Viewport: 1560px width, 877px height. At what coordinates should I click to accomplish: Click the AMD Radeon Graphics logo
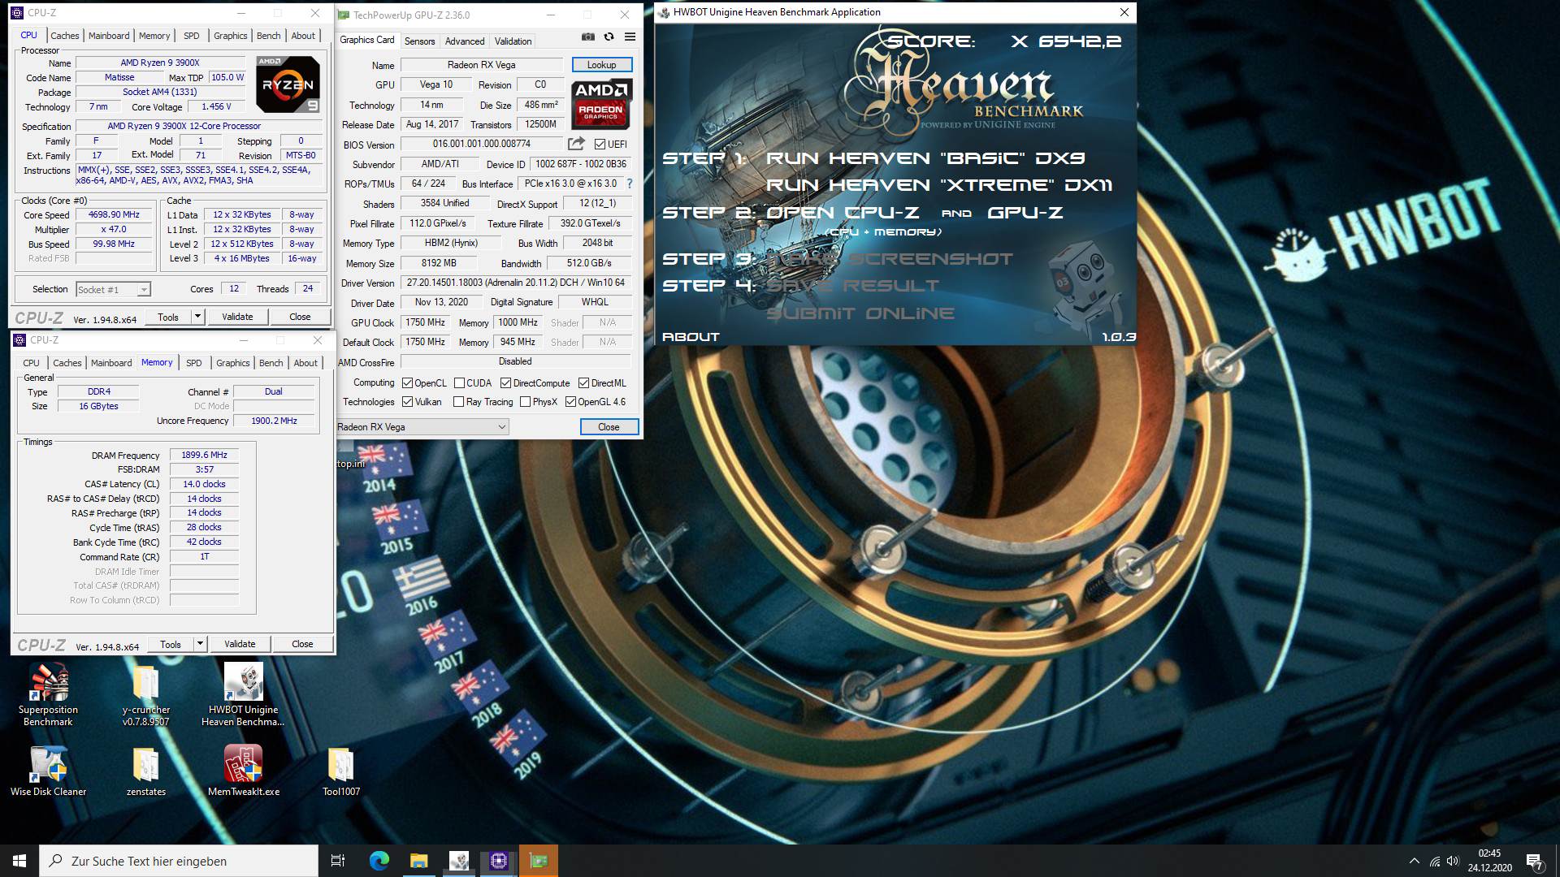click(600, 105)
